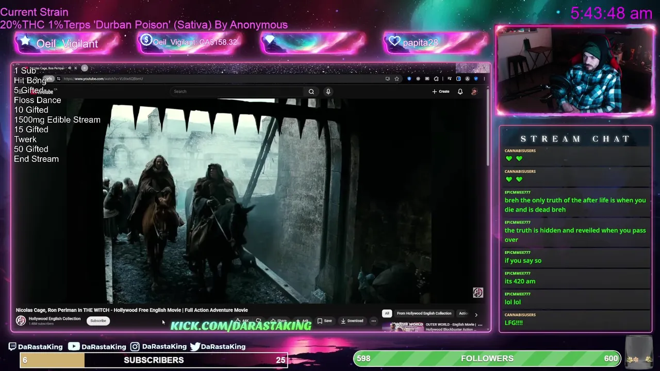The width and height of the screenshot is (660, 371).
Task: Save the video to a playlist
Action: pos(324,321)
